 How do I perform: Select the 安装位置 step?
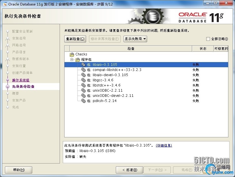[x=19, y=66]
